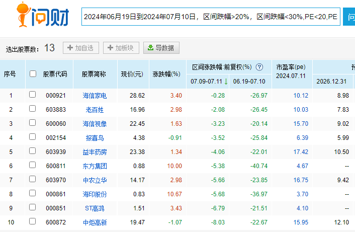
Task: Click the -40.74 interval change cell
Action: coord(259,166)
